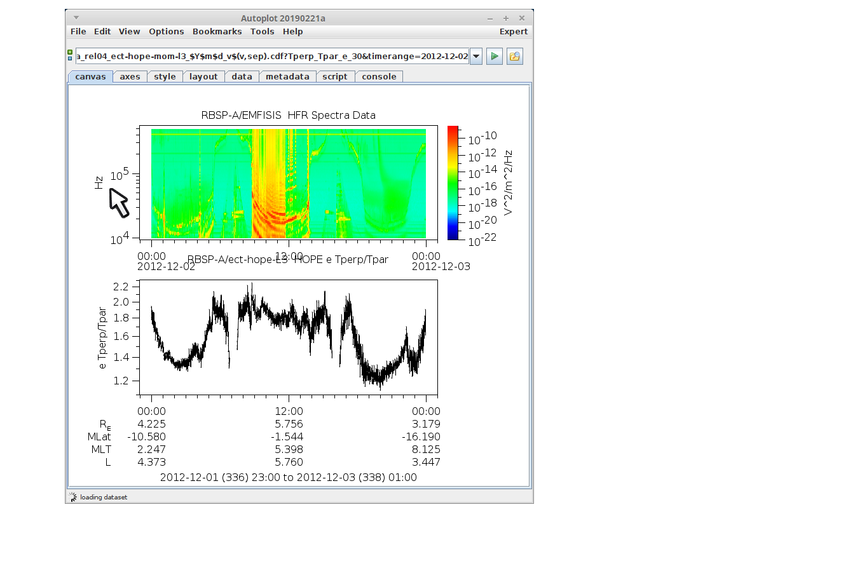Click in the data URI address field
855x582 pixels.
pos(272,57)
